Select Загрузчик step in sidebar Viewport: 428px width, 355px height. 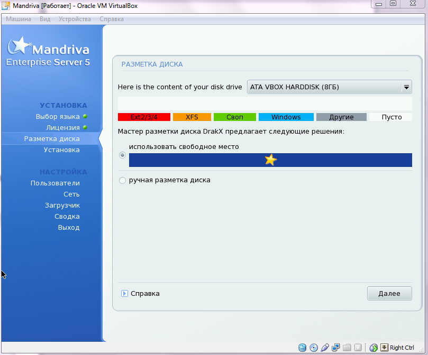(x=62, y=205)
